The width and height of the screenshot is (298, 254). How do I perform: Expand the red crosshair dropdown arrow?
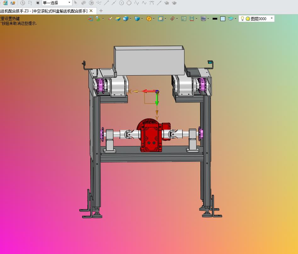[177, 19]
